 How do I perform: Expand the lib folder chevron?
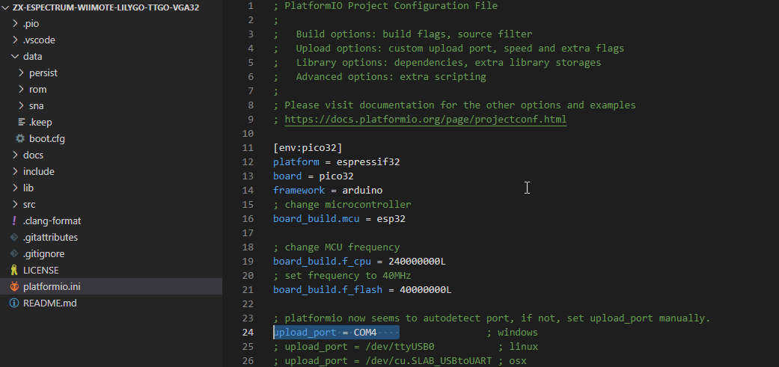click(15, 188)
